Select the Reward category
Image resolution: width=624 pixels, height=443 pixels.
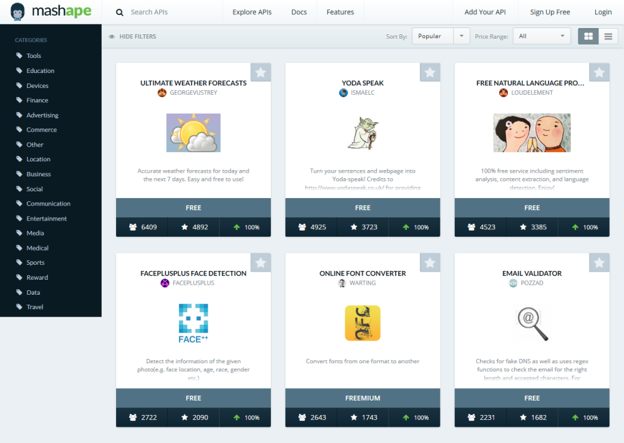tap(37, 278)
